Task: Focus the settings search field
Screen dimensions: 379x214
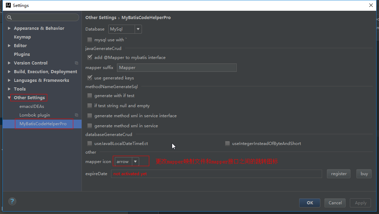Action: 42,17
